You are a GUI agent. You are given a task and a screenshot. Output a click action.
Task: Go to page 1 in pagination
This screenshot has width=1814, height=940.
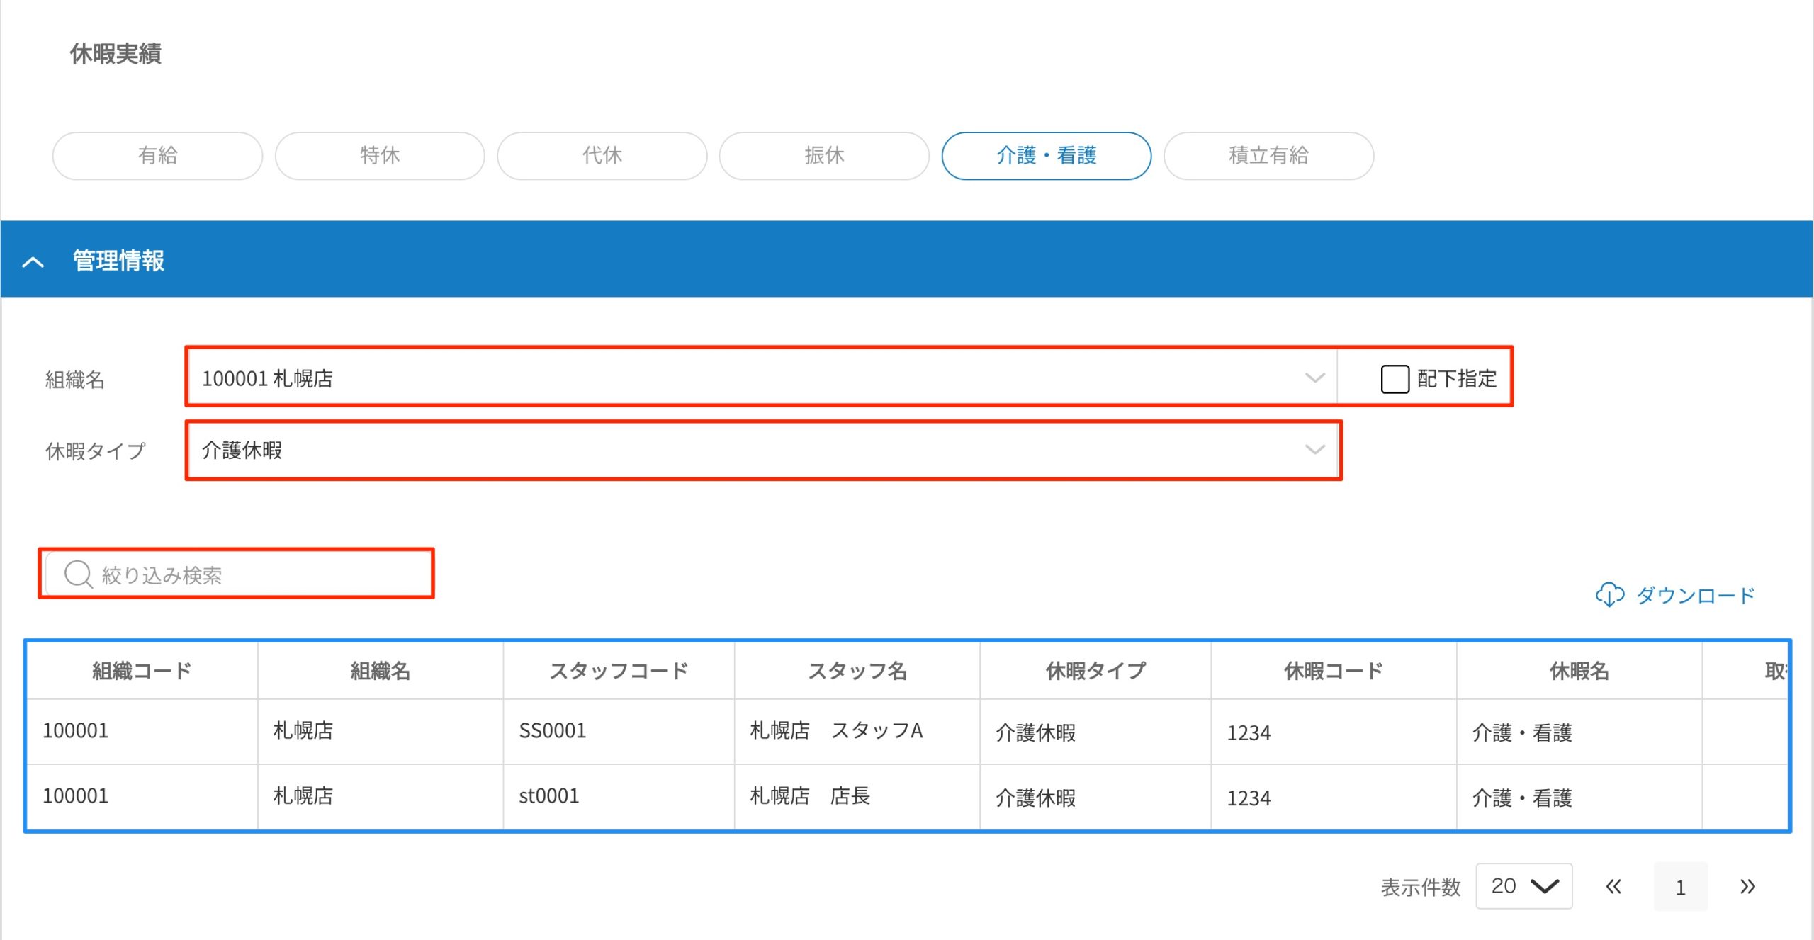pyautogui.click(x=1681, y=885)
